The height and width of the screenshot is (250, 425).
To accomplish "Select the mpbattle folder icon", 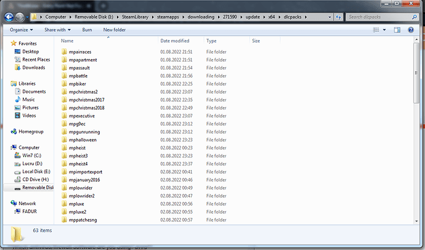I will [x=64, y=76].
